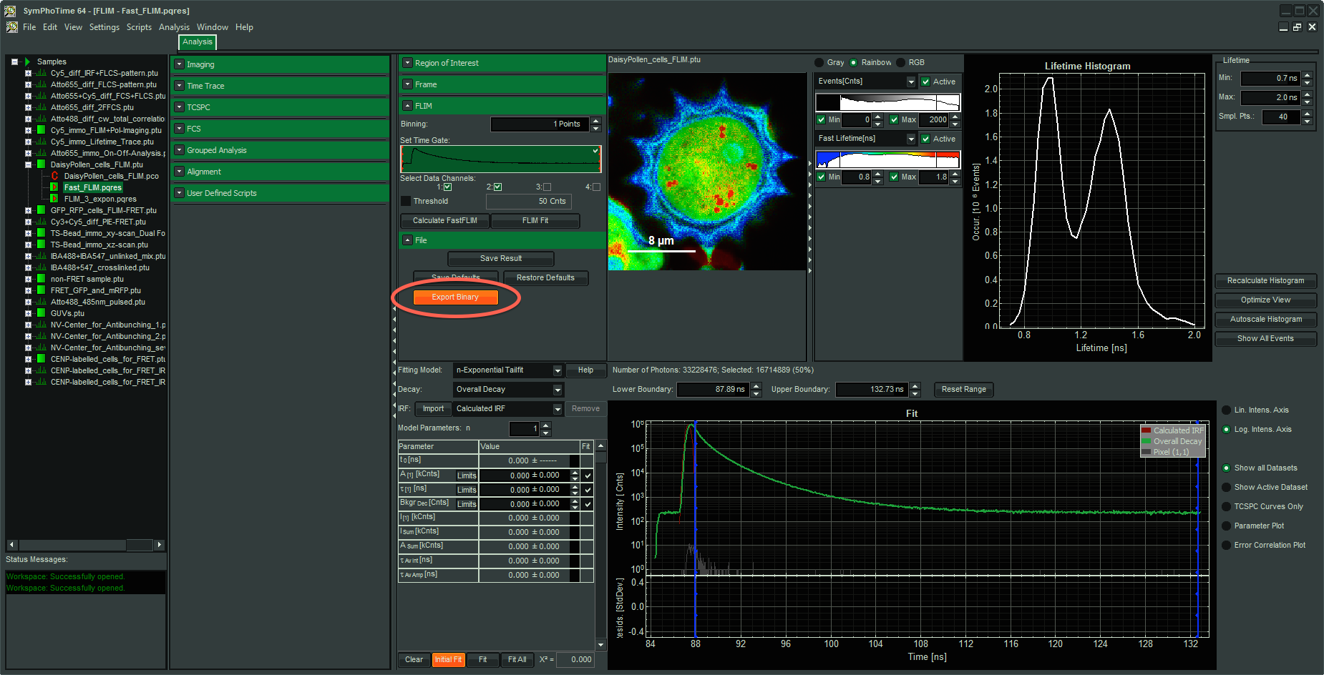Click the Recalculate Histogram button
The height and width of the screenshot is (675, 1324).
pyautogui.click(x=1265, y=281)
